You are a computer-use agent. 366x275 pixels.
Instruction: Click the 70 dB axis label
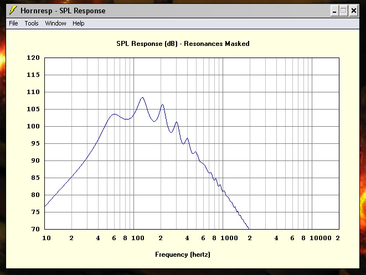35,229
